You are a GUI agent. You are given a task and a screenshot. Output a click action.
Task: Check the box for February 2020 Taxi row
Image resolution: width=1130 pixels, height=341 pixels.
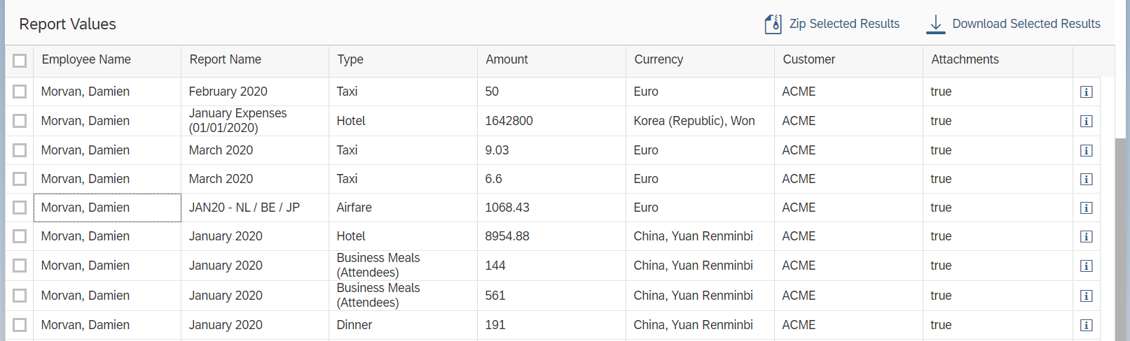[20, 92]
